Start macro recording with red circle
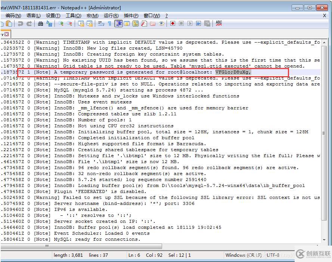Image resolution: width=332 pixels, height=262 pixels. click(x=173, y=24)
